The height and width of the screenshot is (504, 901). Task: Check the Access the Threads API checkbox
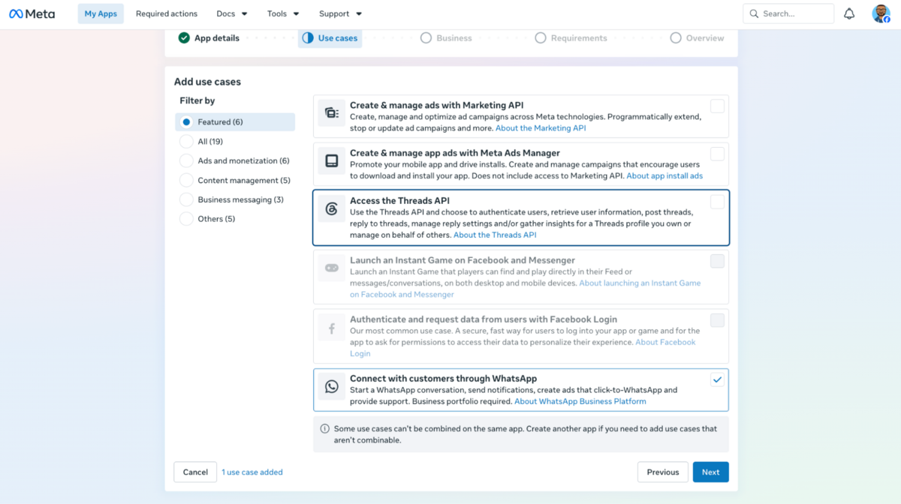click(x=718, y=202)
